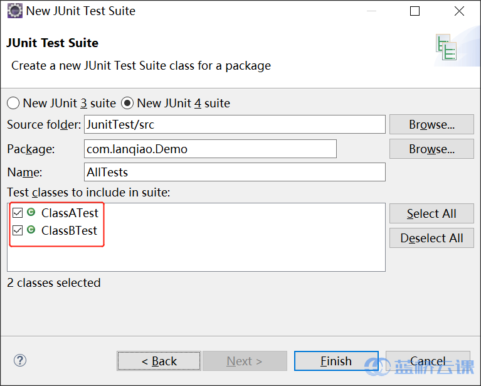Browse for the package
The image size is (481, 386).
pos(431,149)
